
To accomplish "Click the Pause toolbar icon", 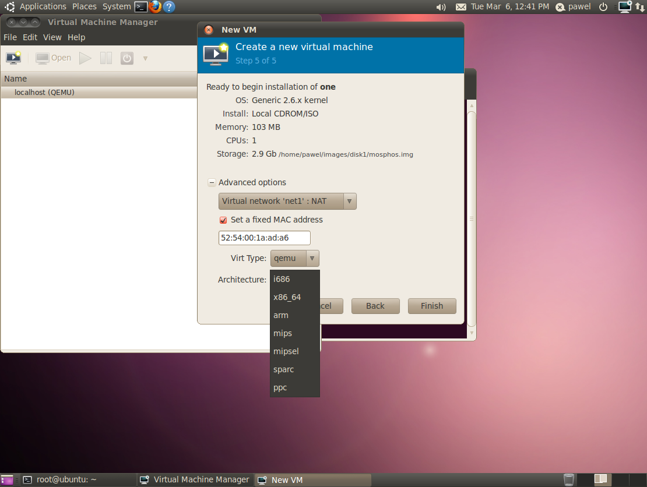I will (x=106, y=58).
